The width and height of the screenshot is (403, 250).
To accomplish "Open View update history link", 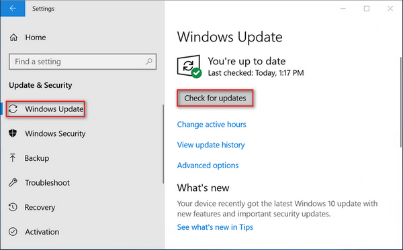I will point(211,145).
